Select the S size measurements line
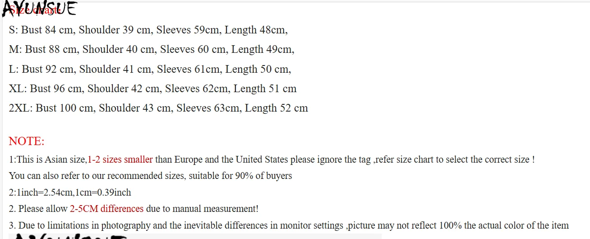The width and height of the screenshot is (590, 239). coord(148,30)
